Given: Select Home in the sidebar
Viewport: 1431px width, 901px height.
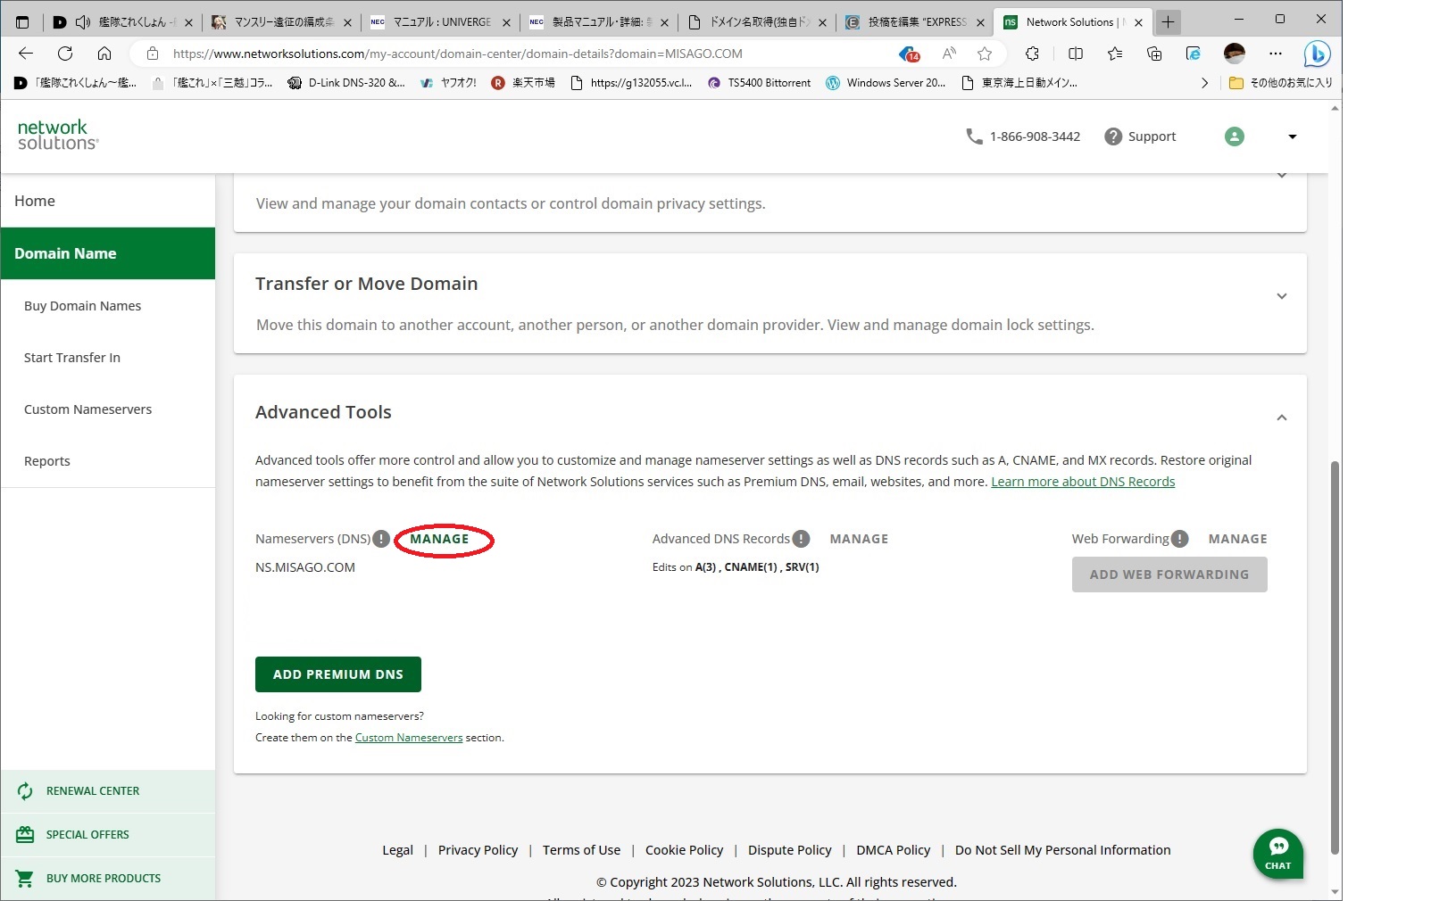Looking at the screenshot, I should click(108, 202).
